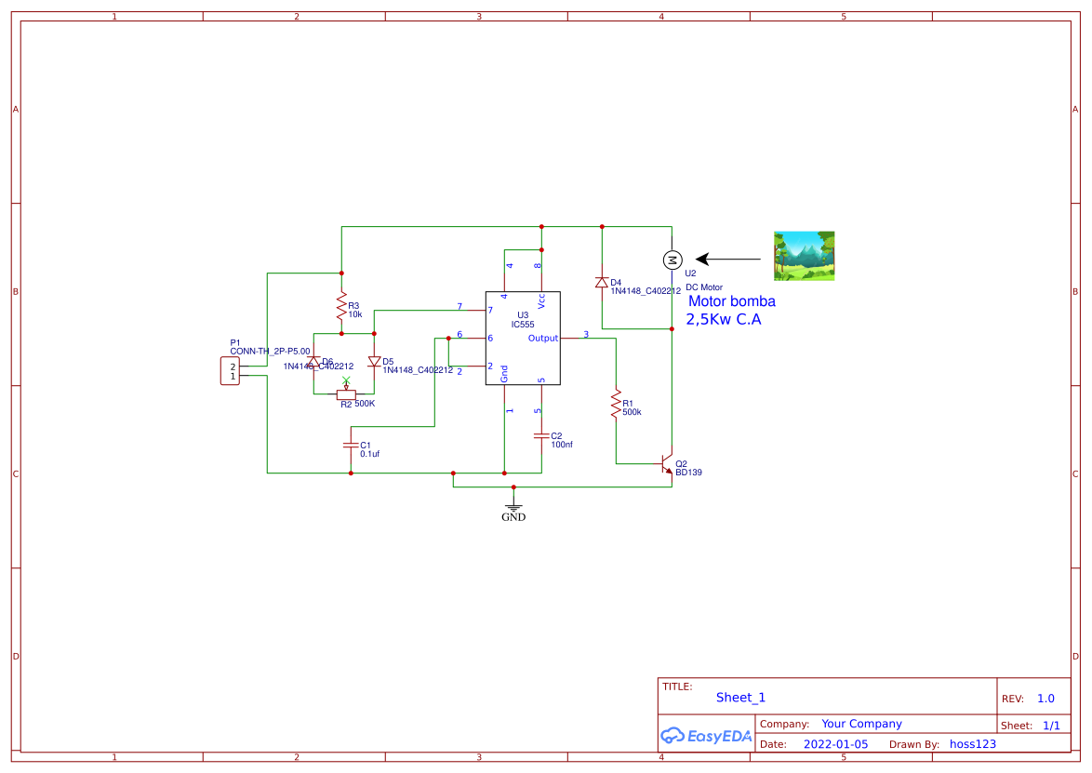This screenshot has width=1092, height=773.
Task: Click the EasyEDA logo in the title block
Action: pos(705,736)
